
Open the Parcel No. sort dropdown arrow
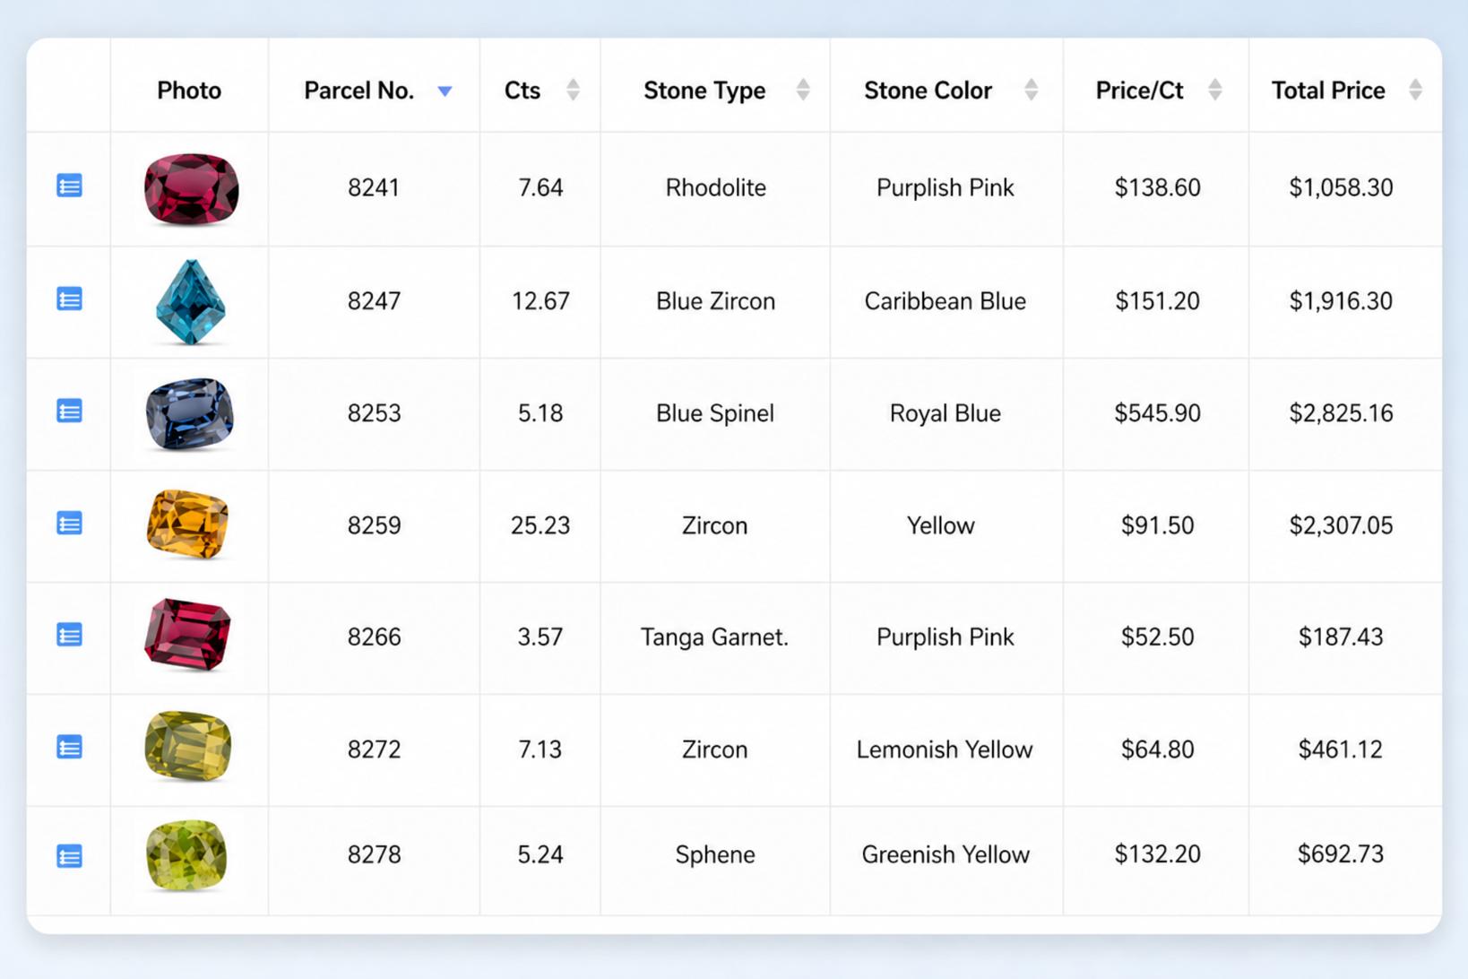(445, 91)
